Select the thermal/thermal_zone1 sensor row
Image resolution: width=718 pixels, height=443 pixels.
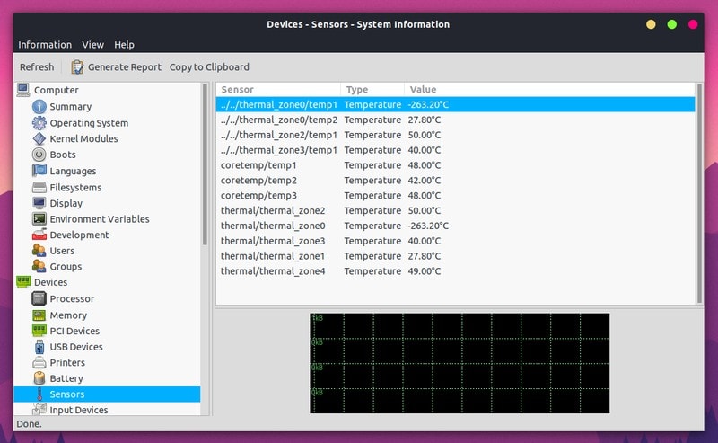point(455,256)
